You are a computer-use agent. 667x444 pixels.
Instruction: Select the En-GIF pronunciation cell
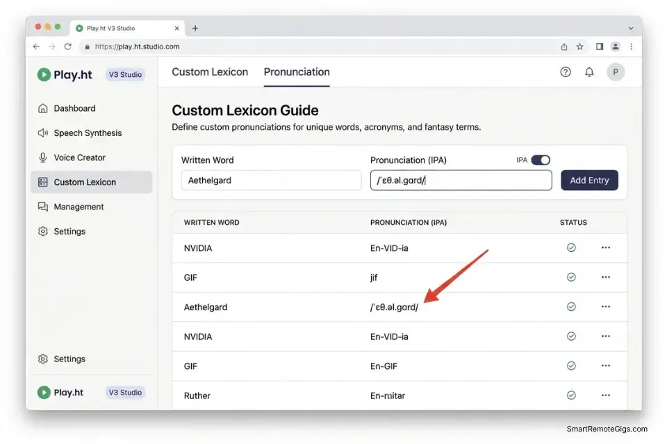(384, 366)
